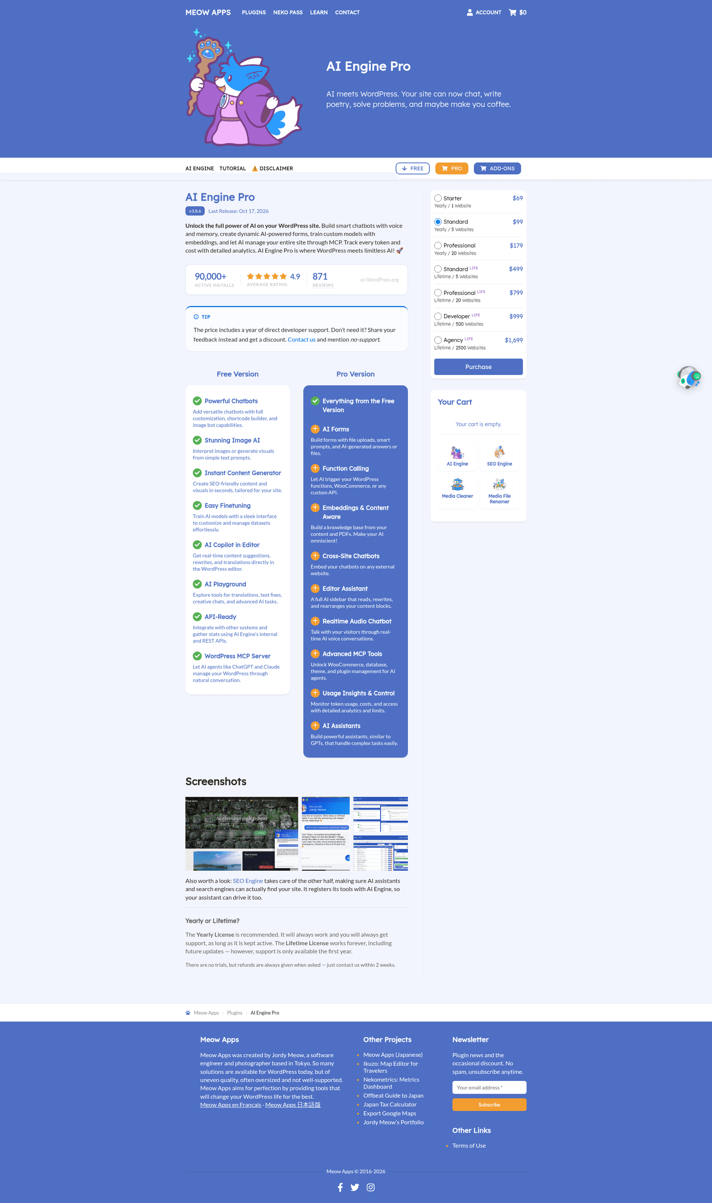Click the Meow Apps site logo
Screen dimensions: 712x1203
[208, 12]
